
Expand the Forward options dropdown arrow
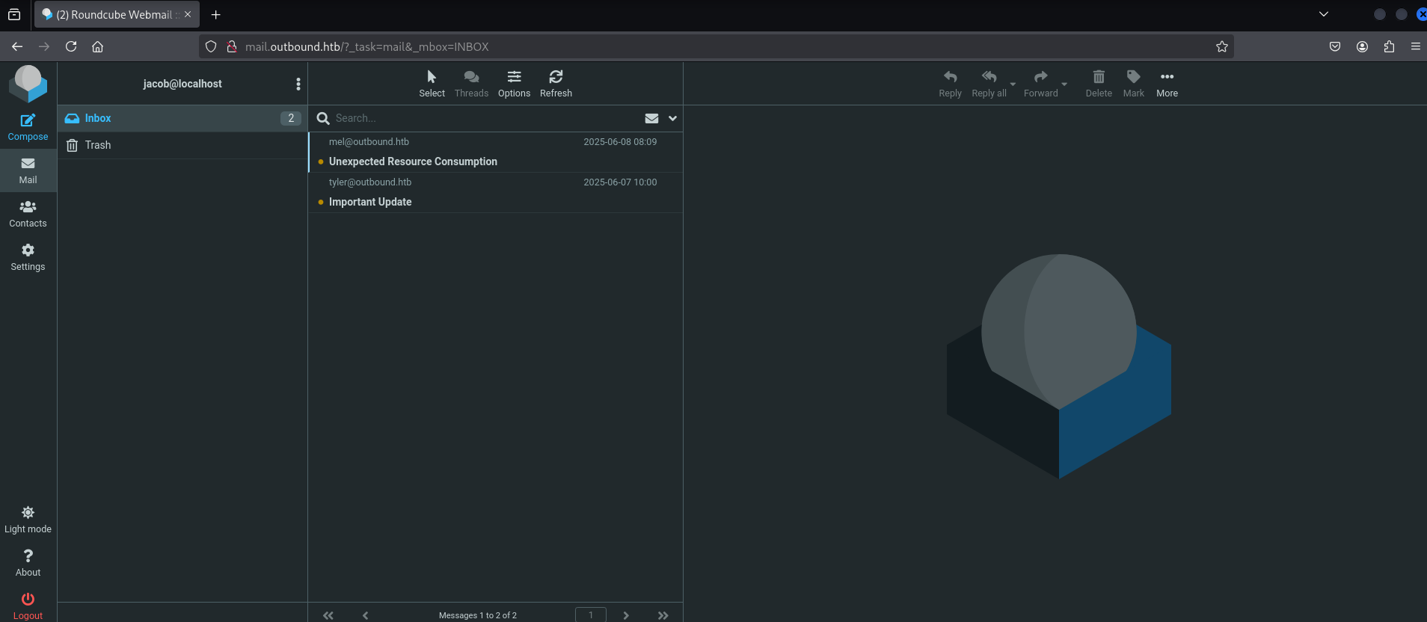pyautogui.click(x=1064, y=84)
